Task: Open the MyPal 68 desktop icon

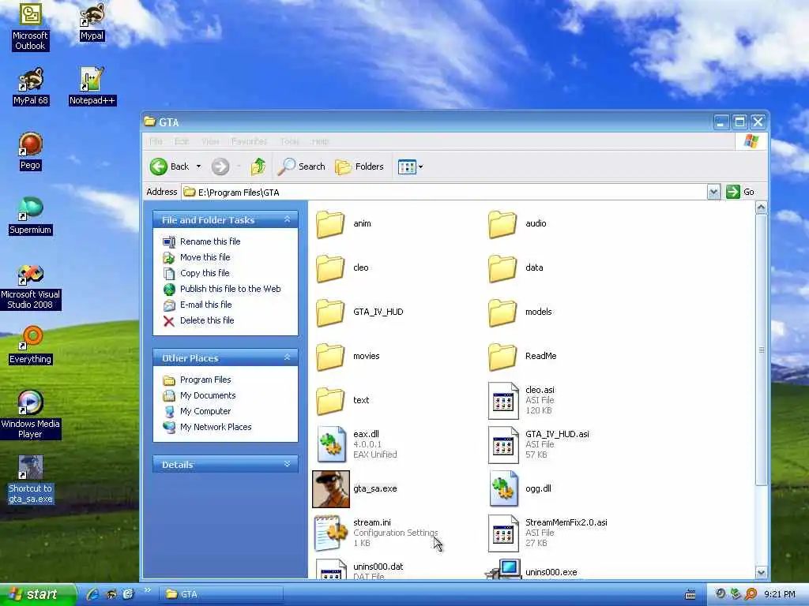Action: click(x=31, y=87)
